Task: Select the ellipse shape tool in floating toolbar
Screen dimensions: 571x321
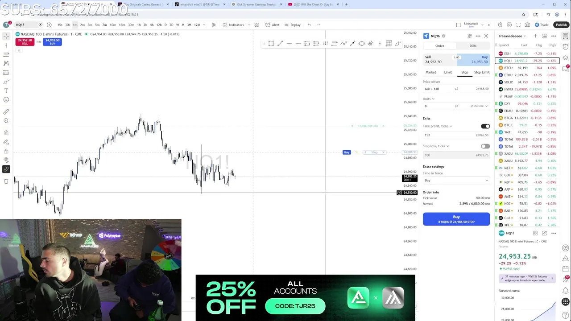Action: [361, 43]
